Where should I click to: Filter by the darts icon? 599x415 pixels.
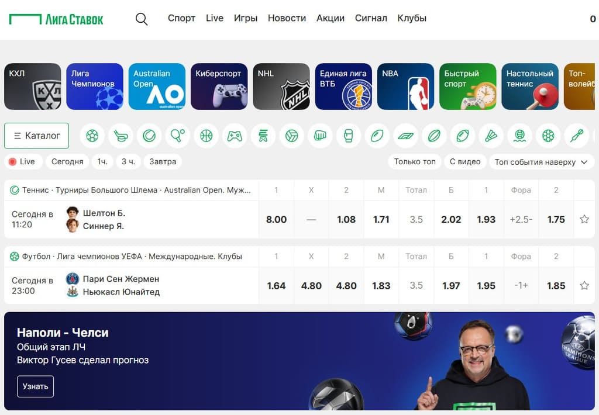[x=576, y=136]
